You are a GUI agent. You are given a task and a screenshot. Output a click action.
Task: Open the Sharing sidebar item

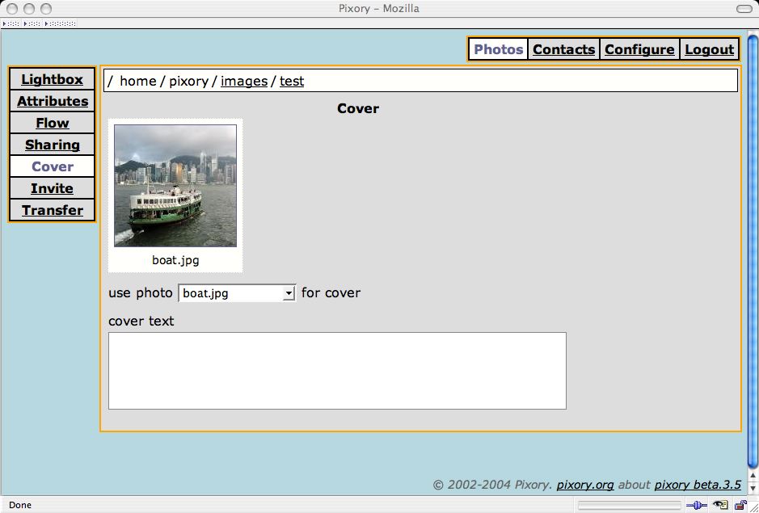(52, 145)
